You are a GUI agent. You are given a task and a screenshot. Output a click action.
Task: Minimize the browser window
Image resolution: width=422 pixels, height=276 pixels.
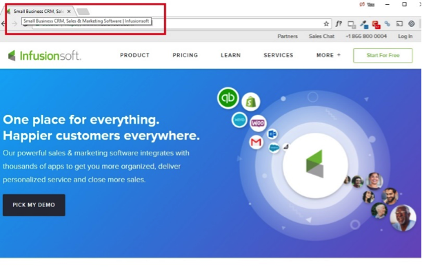point(388,5)
